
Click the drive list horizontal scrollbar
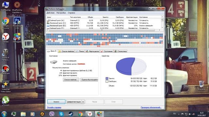point(102,30)
